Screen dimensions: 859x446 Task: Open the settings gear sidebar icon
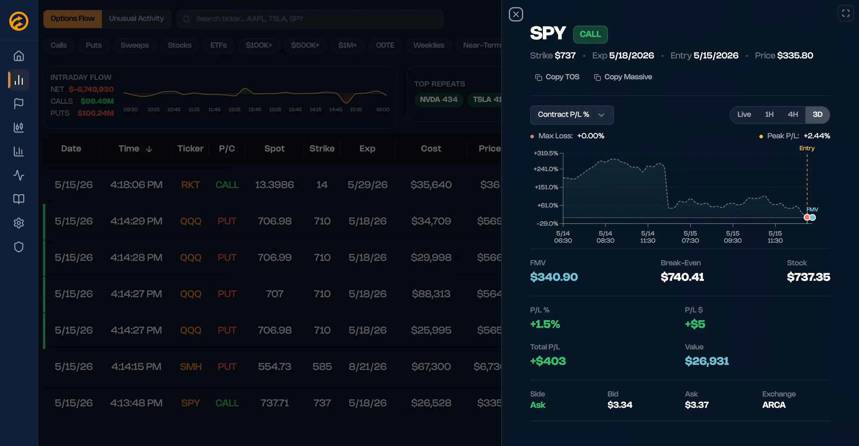(x=19, y=223)
